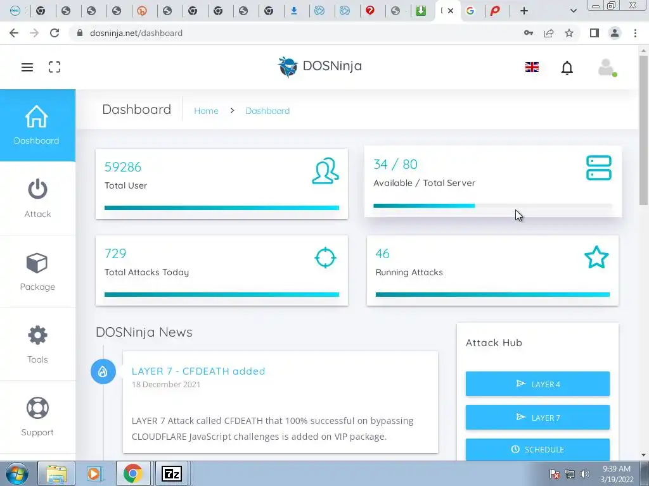Click the Dashboard breadcrumb link
This screenshot has height=486, width=649.
[267, 111]
